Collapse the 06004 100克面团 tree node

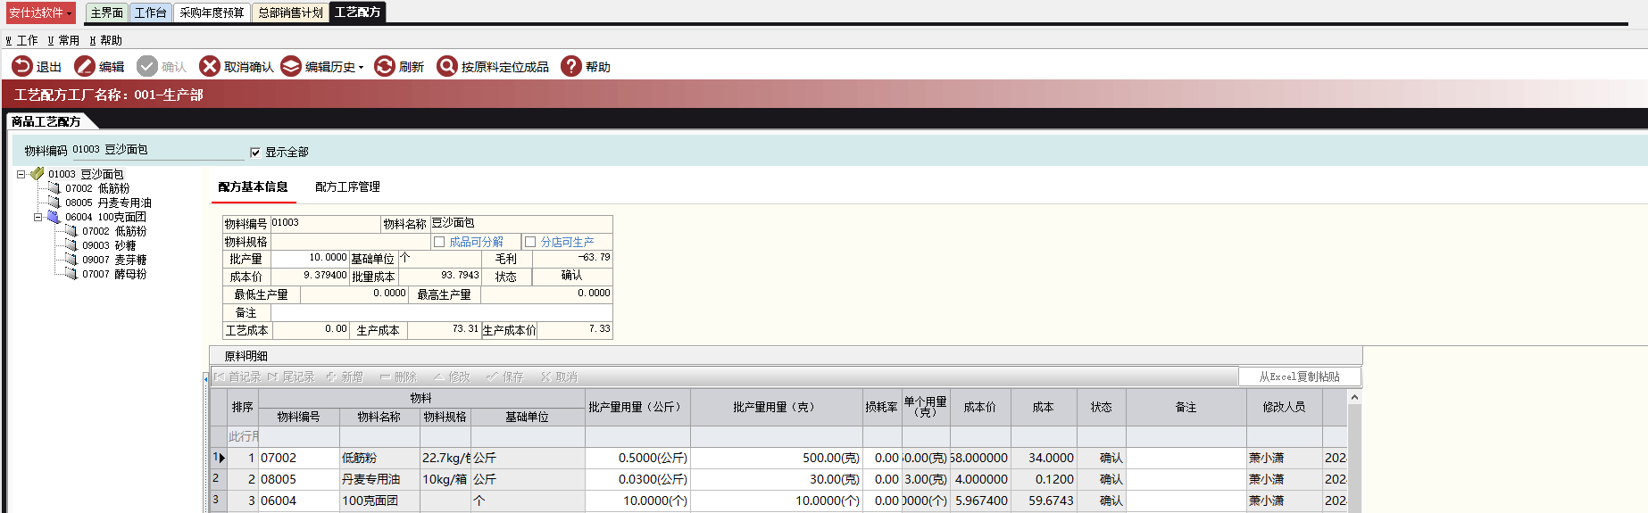[x=37, y=217]
